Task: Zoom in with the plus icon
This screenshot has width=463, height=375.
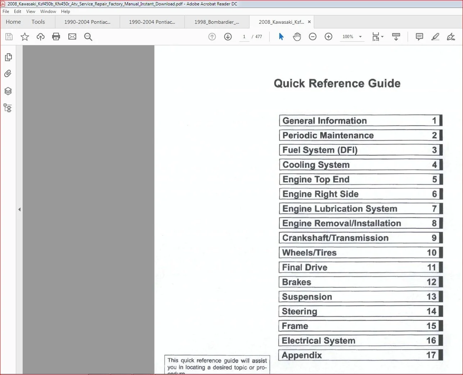Action: [329, 37]
